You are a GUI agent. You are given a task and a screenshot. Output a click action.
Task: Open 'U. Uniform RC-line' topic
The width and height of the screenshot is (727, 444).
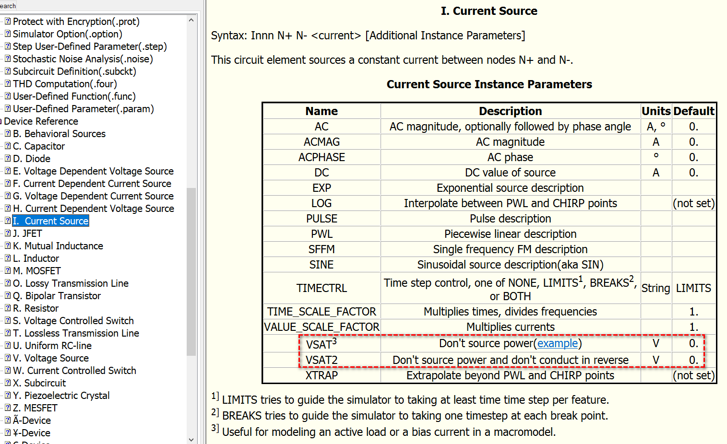[52, 346]
